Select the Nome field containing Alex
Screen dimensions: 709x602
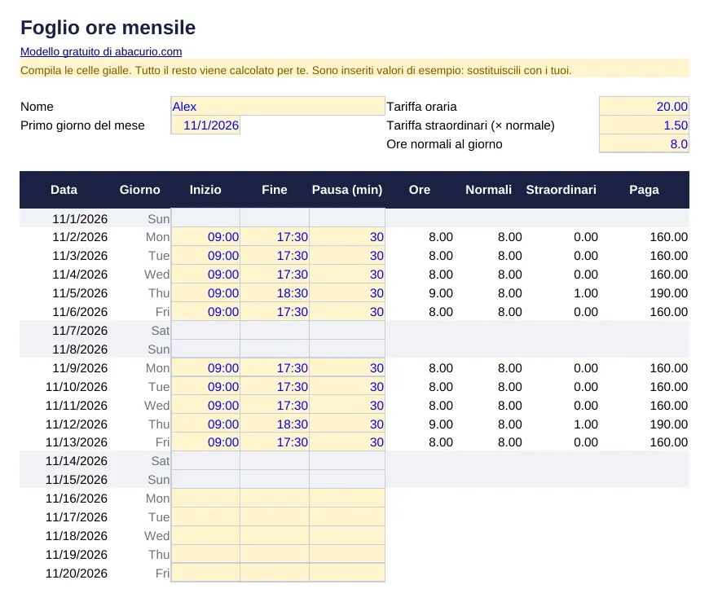pyautogui.click(x=278, y=106)
